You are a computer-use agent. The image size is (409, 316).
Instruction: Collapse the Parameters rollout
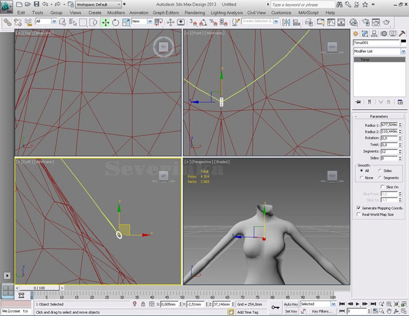pos(379,116)
